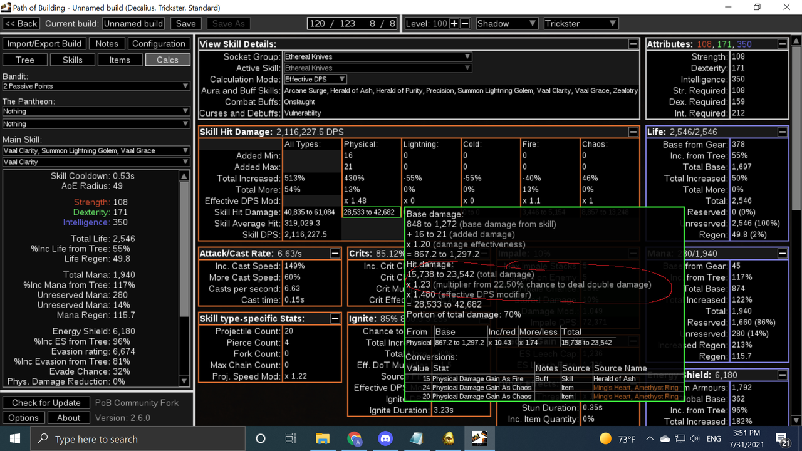Screen dimensions: 802x451
Task: Increase character level with plus button
Action: [454, 24]
